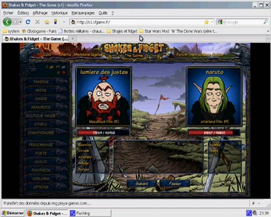Open The Clone Wars Wikipedia bookmark

click(194, 31)
